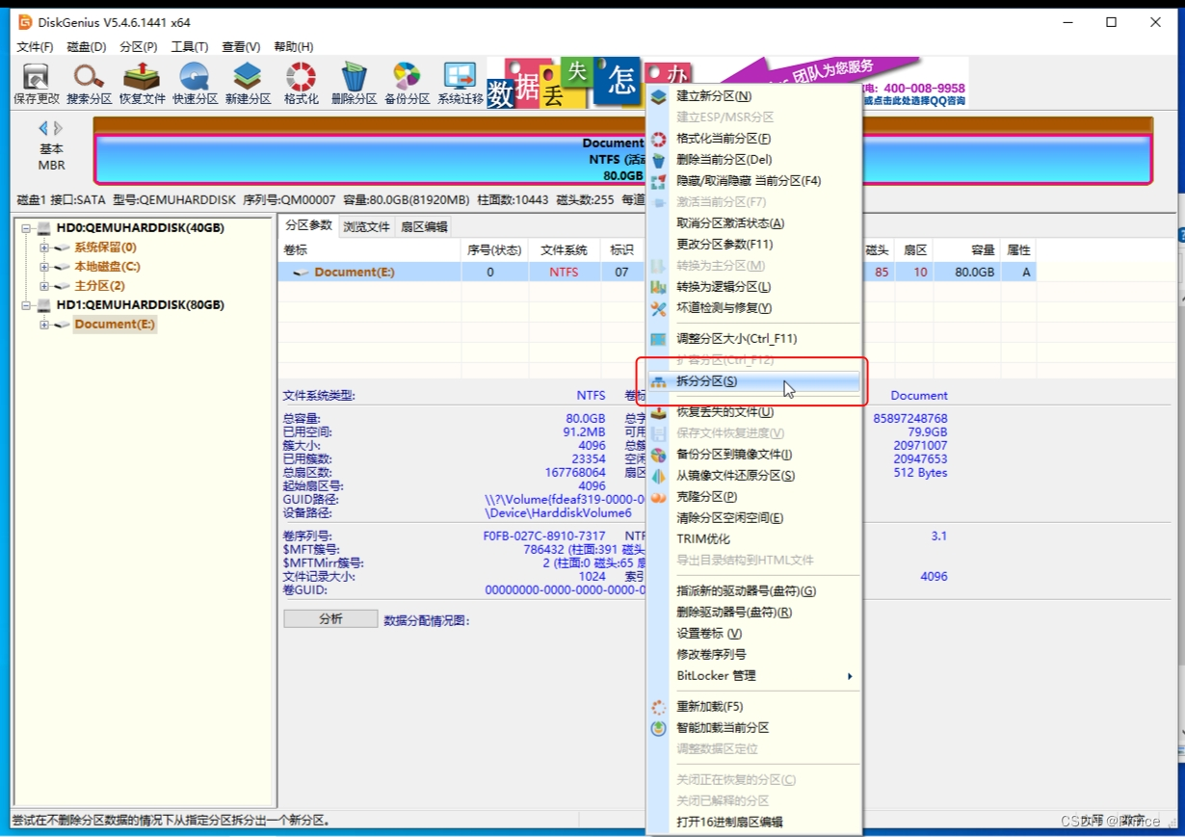Switch to the 浏览文件 tab
1185x837 pixels.
tap(367, 226)
